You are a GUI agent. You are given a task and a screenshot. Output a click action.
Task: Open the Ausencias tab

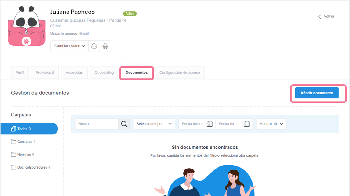click(74, 73)
